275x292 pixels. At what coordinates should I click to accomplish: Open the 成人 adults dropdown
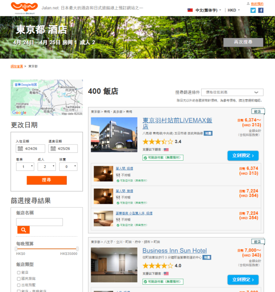(x=47, y=167)
